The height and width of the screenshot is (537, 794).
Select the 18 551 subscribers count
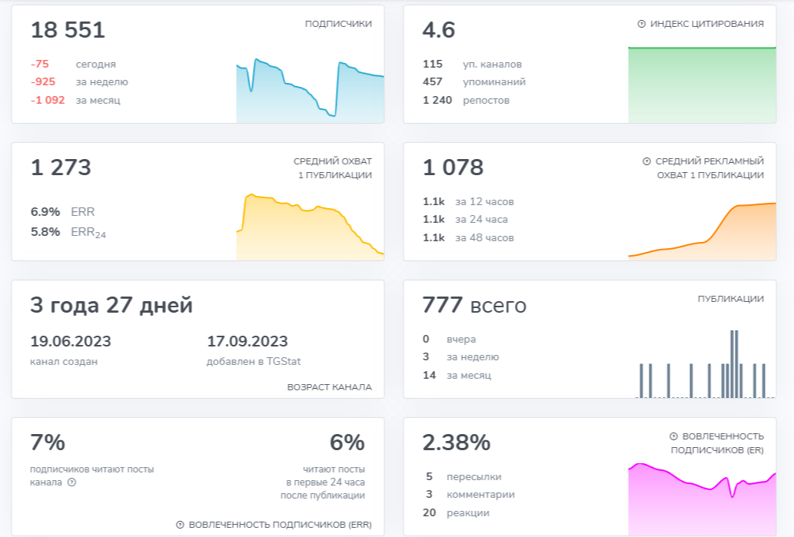coord(68,30)
